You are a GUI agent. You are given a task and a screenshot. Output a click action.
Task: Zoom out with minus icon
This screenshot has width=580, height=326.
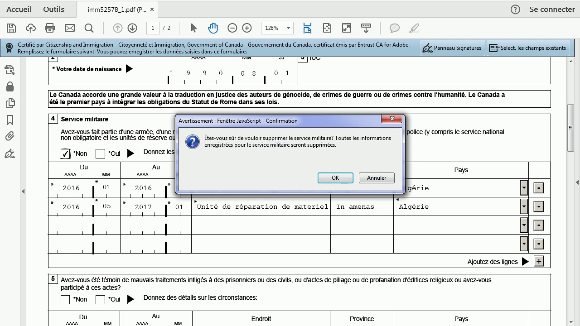(232, 28)
